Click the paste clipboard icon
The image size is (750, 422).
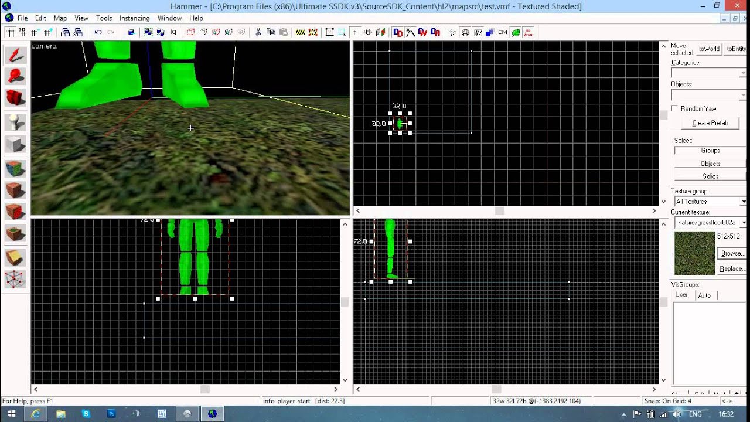tap(284, 32)
